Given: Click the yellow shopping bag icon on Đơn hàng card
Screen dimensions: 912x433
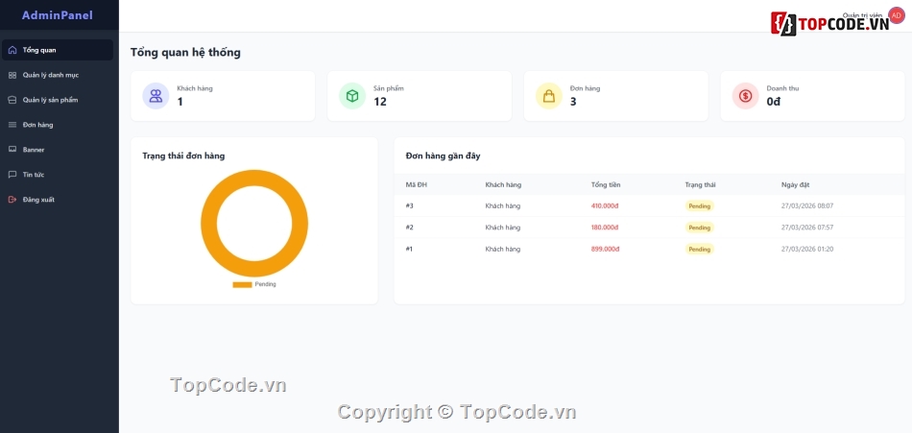Looking at the screenshot, I should pyautogui.click(x=549, y=96).
